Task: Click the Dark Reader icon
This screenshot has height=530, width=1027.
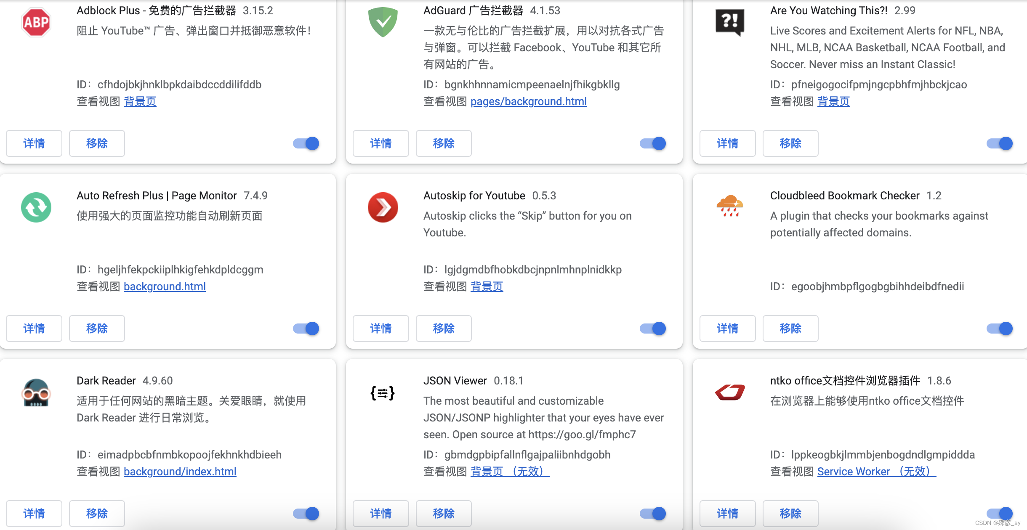Action: (36, 392)
